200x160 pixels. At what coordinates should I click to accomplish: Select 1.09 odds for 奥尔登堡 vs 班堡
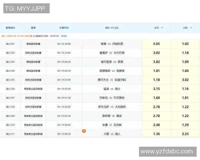pyautogui.click(x=185, y=62)
